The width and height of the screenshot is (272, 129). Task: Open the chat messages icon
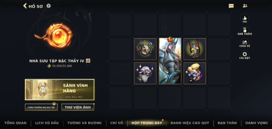pyautogui.click(x=231, y=6)
